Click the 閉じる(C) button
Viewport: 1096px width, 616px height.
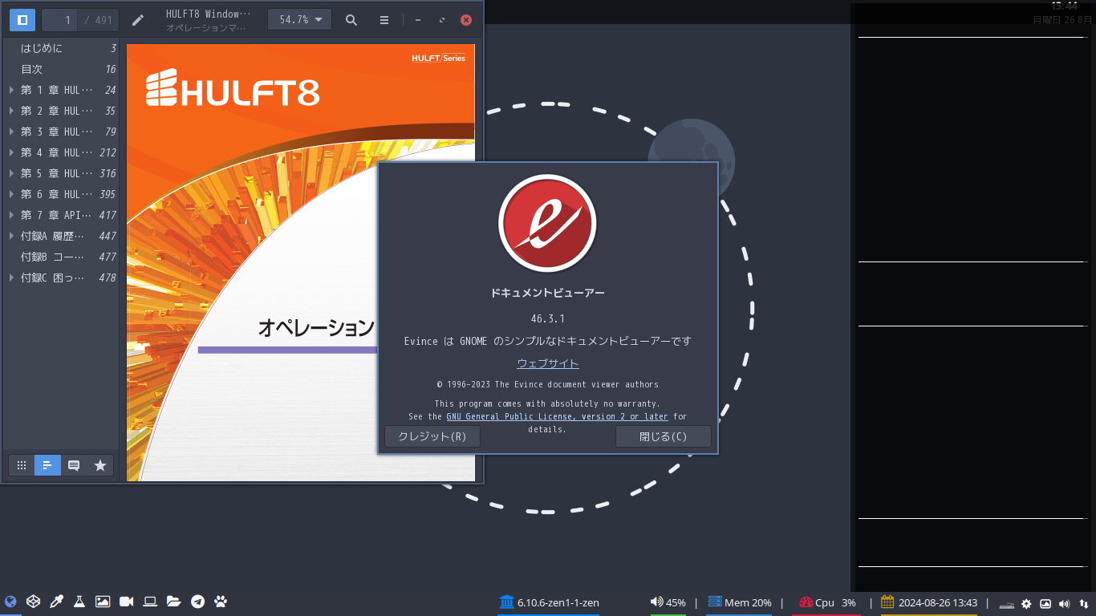coord(664,436)
